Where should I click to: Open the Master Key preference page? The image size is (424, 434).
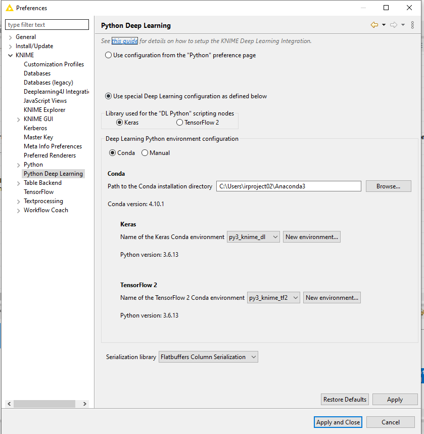tap(38, 137)
